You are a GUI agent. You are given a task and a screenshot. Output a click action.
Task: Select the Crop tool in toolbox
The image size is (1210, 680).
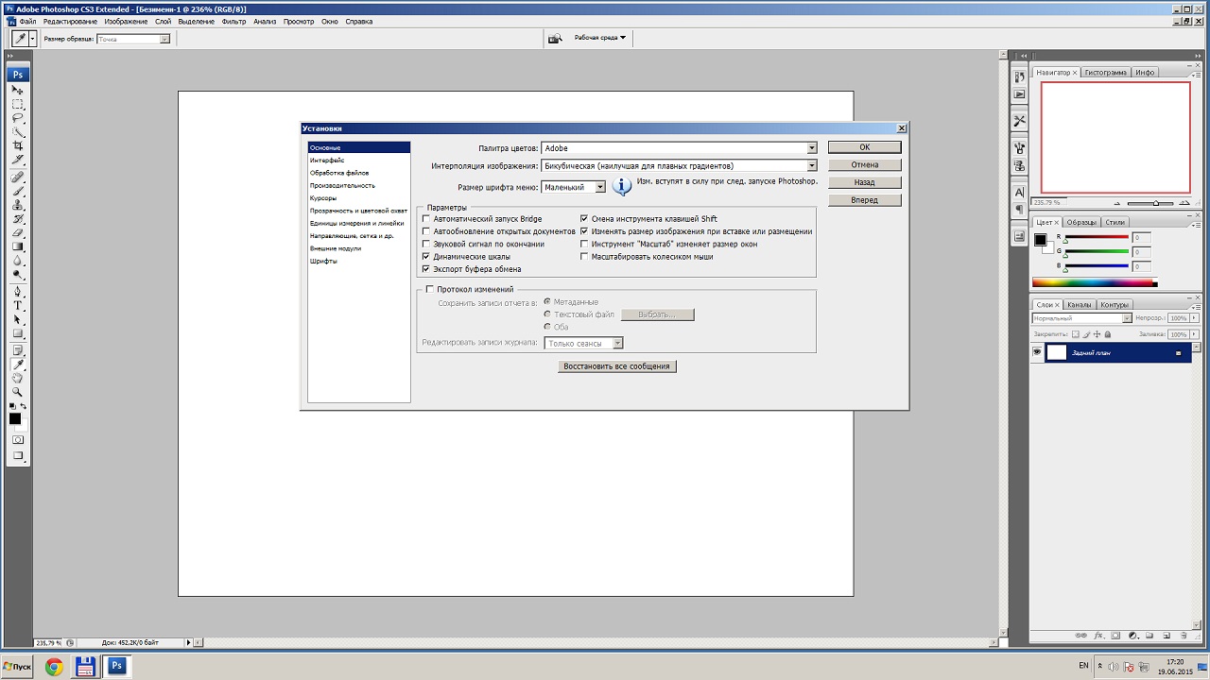point(17,146)
